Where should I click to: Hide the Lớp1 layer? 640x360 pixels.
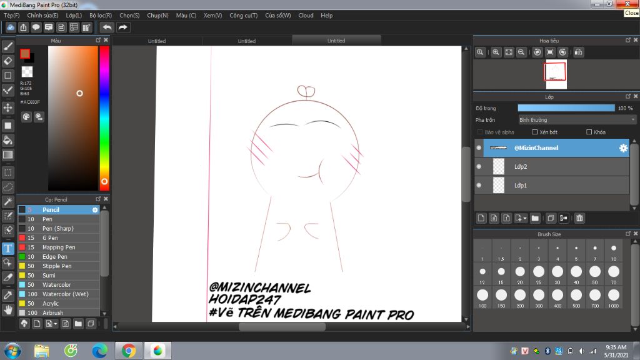pyautogui.click(x=479, y=185)
